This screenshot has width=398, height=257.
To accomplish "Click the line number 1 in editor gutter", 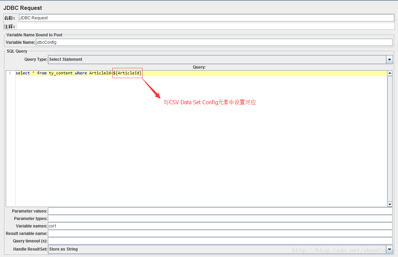I will [10, 73].
